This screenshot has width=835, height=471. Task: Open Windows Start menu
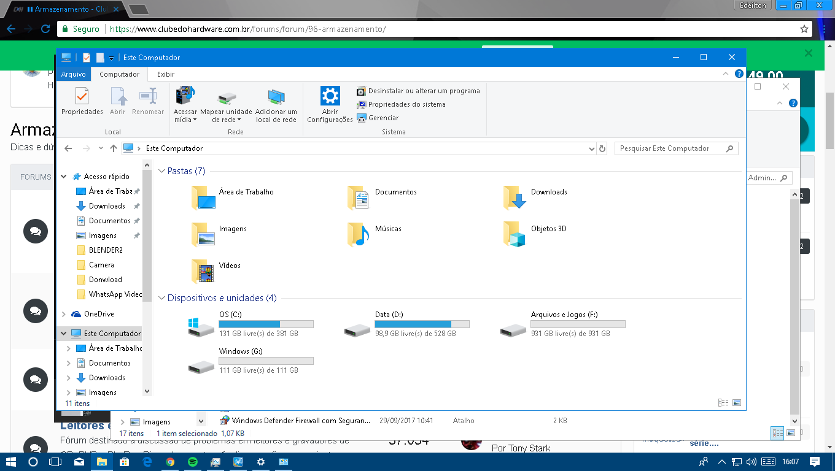pos(11,462)
